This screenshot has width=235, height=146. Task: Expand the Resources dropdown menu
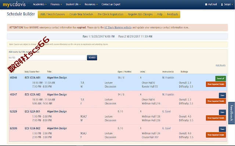click(x=91, y=4)
